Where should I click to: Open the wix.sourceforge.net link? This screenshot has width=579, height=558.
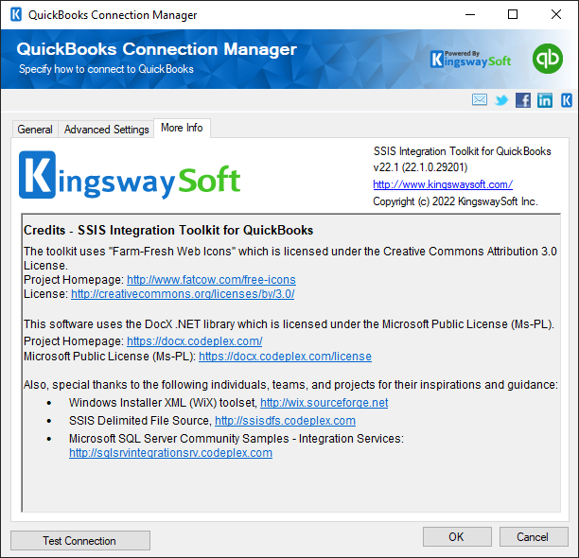click(x=325, y=402)
